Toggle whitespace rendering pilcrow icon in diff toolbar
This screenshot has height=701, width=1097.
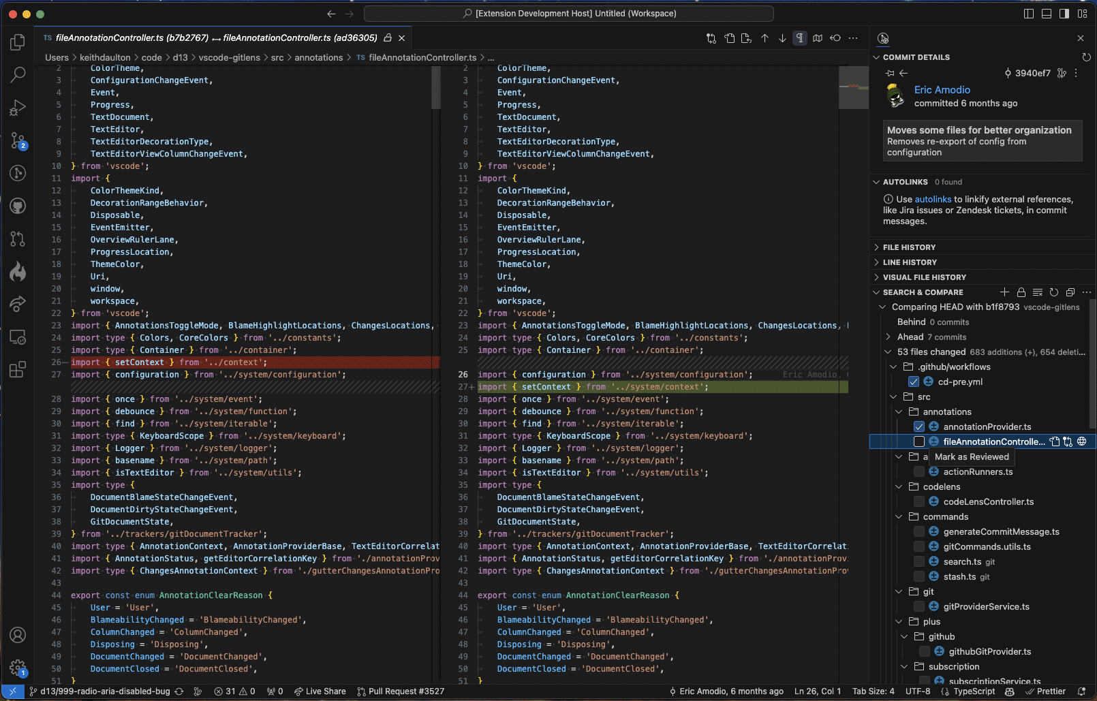(800, 38)
